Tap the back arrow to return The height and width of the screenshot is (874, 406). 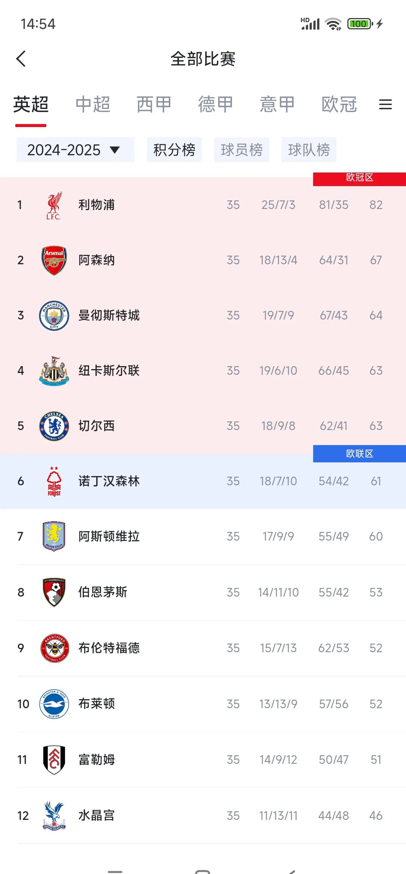[21, 59]
